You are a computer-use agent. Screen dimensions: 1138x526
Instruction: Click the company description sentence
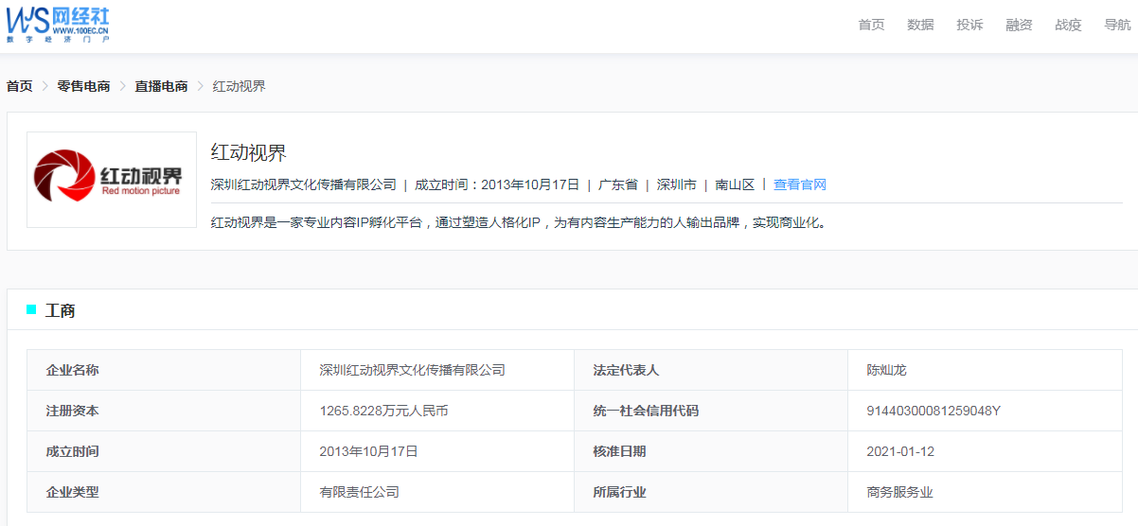(518, 224)
